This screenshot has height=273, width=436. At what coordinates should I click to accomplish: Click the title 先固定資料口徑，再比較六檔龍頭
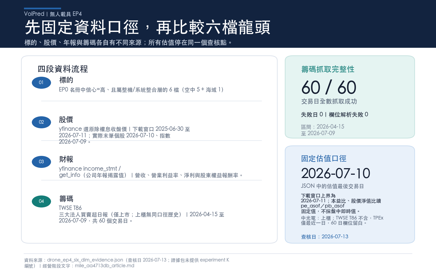(147, 27)
